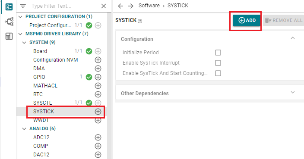
Task: Add a DMA instance via plus icon
Action: [x=98, y=69]
